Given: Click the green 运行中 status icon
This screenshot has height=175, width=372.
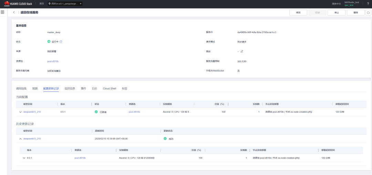Looking at the screenshot, I should 49,42.
